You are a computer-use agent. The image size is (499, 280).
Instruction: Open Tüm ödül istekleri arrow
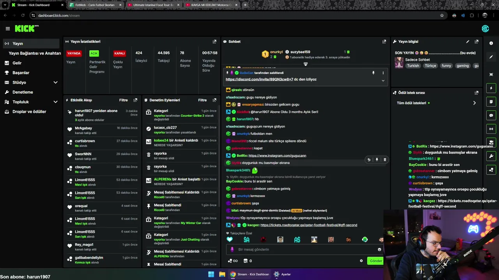click(474, 103)
